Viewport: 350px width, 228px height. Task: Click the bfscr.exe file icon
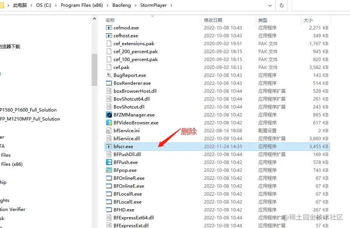point(109,146)
